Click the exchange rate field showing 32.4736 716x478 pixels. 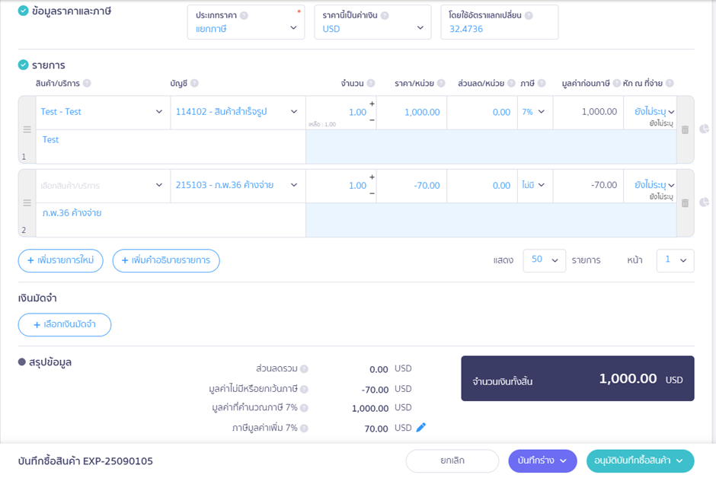pyautogui.click(x=499, y=29)
